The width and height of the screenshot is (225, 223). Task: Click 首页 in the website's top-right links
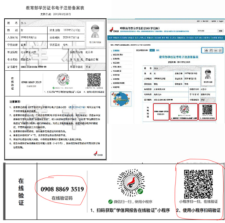click(x=198, y=21)
